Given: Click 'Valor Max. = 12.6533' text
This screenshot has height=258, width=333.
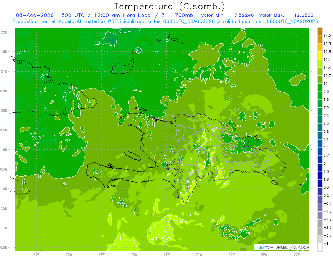Looking at the screenshot, I should click(x=286, y=15).
